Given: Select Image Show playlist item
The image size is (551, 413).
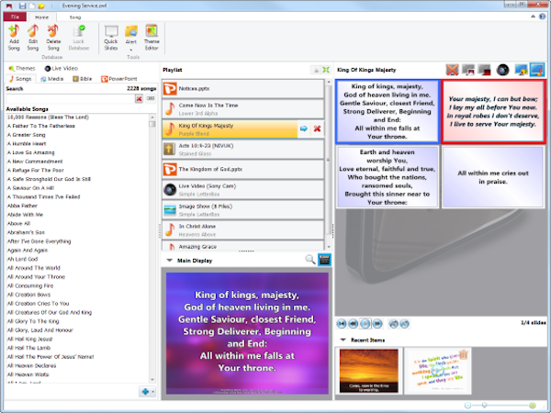Looking at the screenshot, I should (x=242, y=210).
